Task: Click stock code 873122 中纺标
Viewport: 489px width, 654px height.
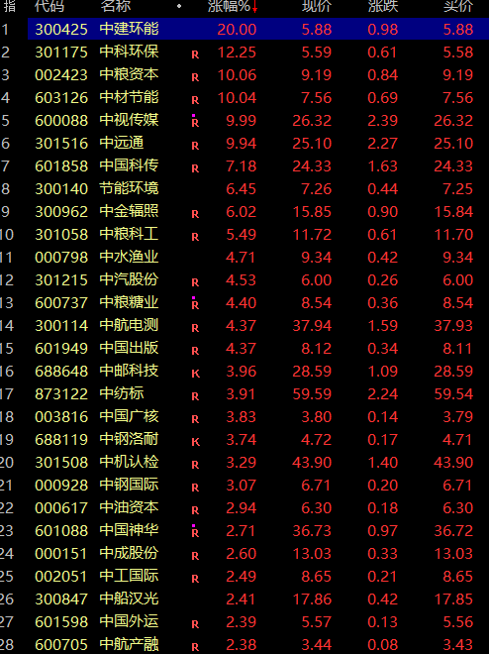Action: (61, 393)
